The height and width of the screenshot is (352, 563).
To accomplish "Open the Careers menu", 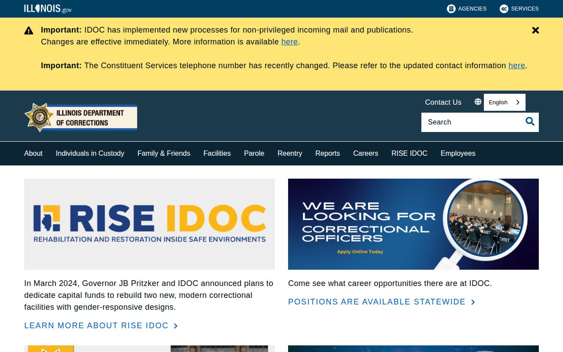I will coord(366,153).
